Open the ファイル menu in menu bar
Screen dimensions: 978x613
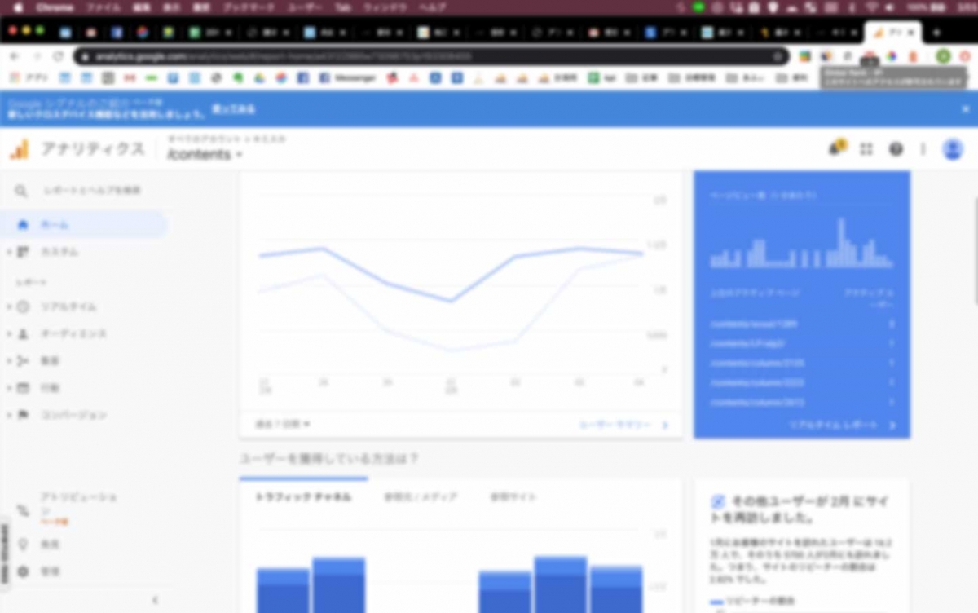(105, 7)
